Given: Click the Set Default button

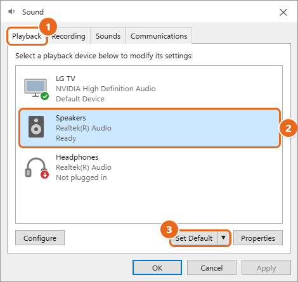Looking at the screenshot, I should pyautogui.click(x=194, y=238).
